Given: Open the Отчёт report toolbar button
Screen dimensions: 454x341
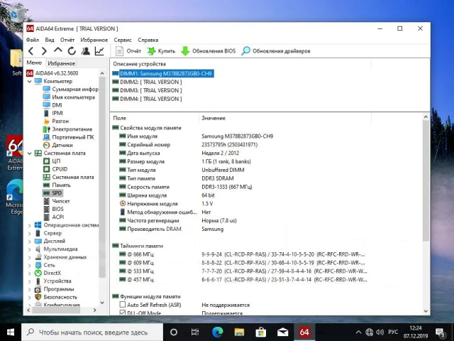Looking at the screenshot, I should 128,51.
